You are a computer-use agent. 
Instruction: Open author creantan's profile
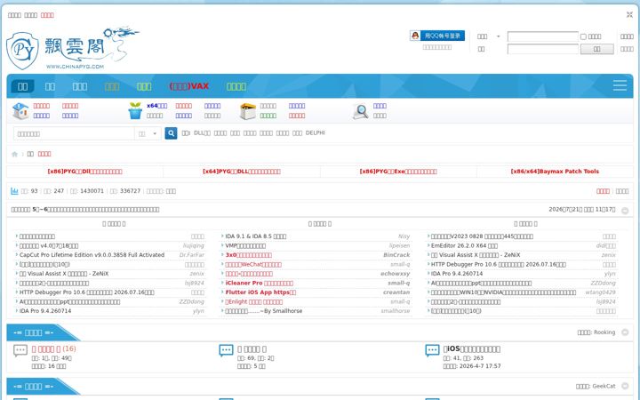click(396, 292)
